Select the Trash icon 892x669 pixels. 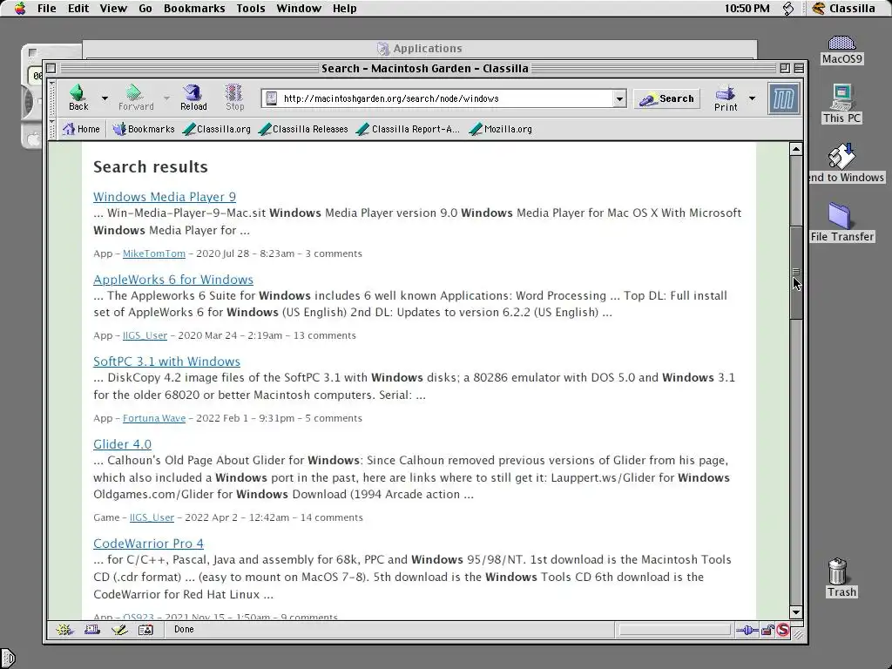click(841, 578)
